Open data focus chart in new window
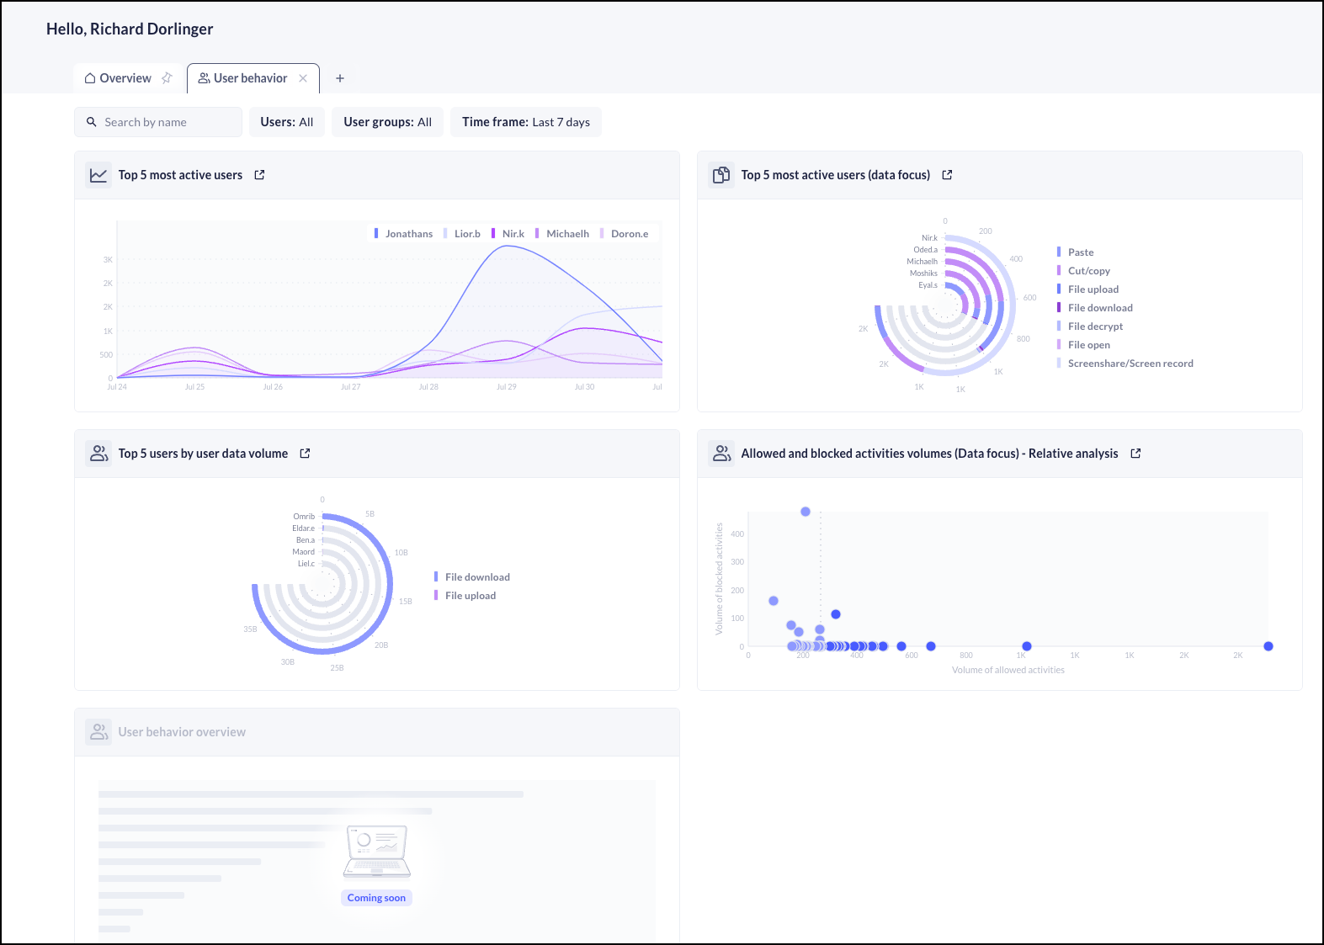 [947, 175]
